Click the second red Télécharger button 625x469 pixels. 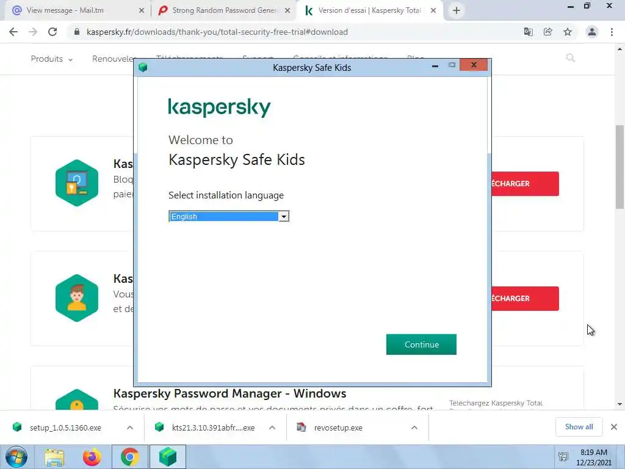[525, 298]
